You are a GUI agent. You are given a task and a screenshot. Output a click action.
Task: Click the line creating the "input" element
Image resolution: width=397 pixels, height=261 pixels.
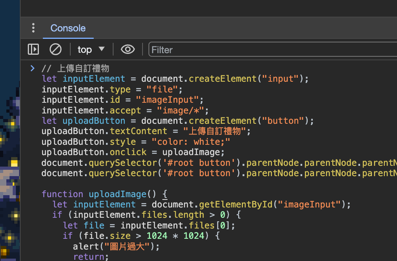coord(175,79)
